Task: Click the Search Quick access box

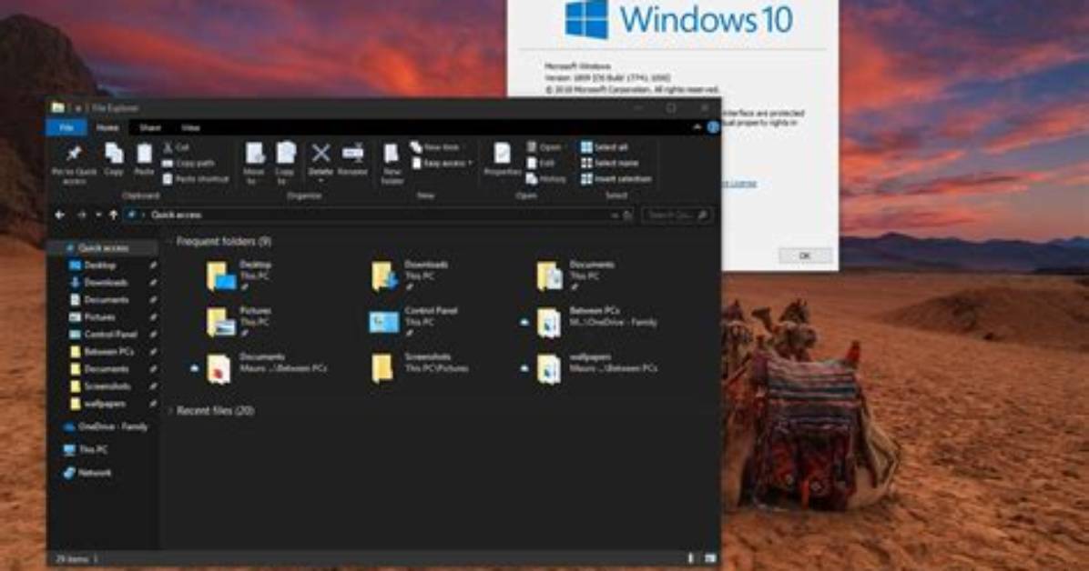Action: click(677, 215)
